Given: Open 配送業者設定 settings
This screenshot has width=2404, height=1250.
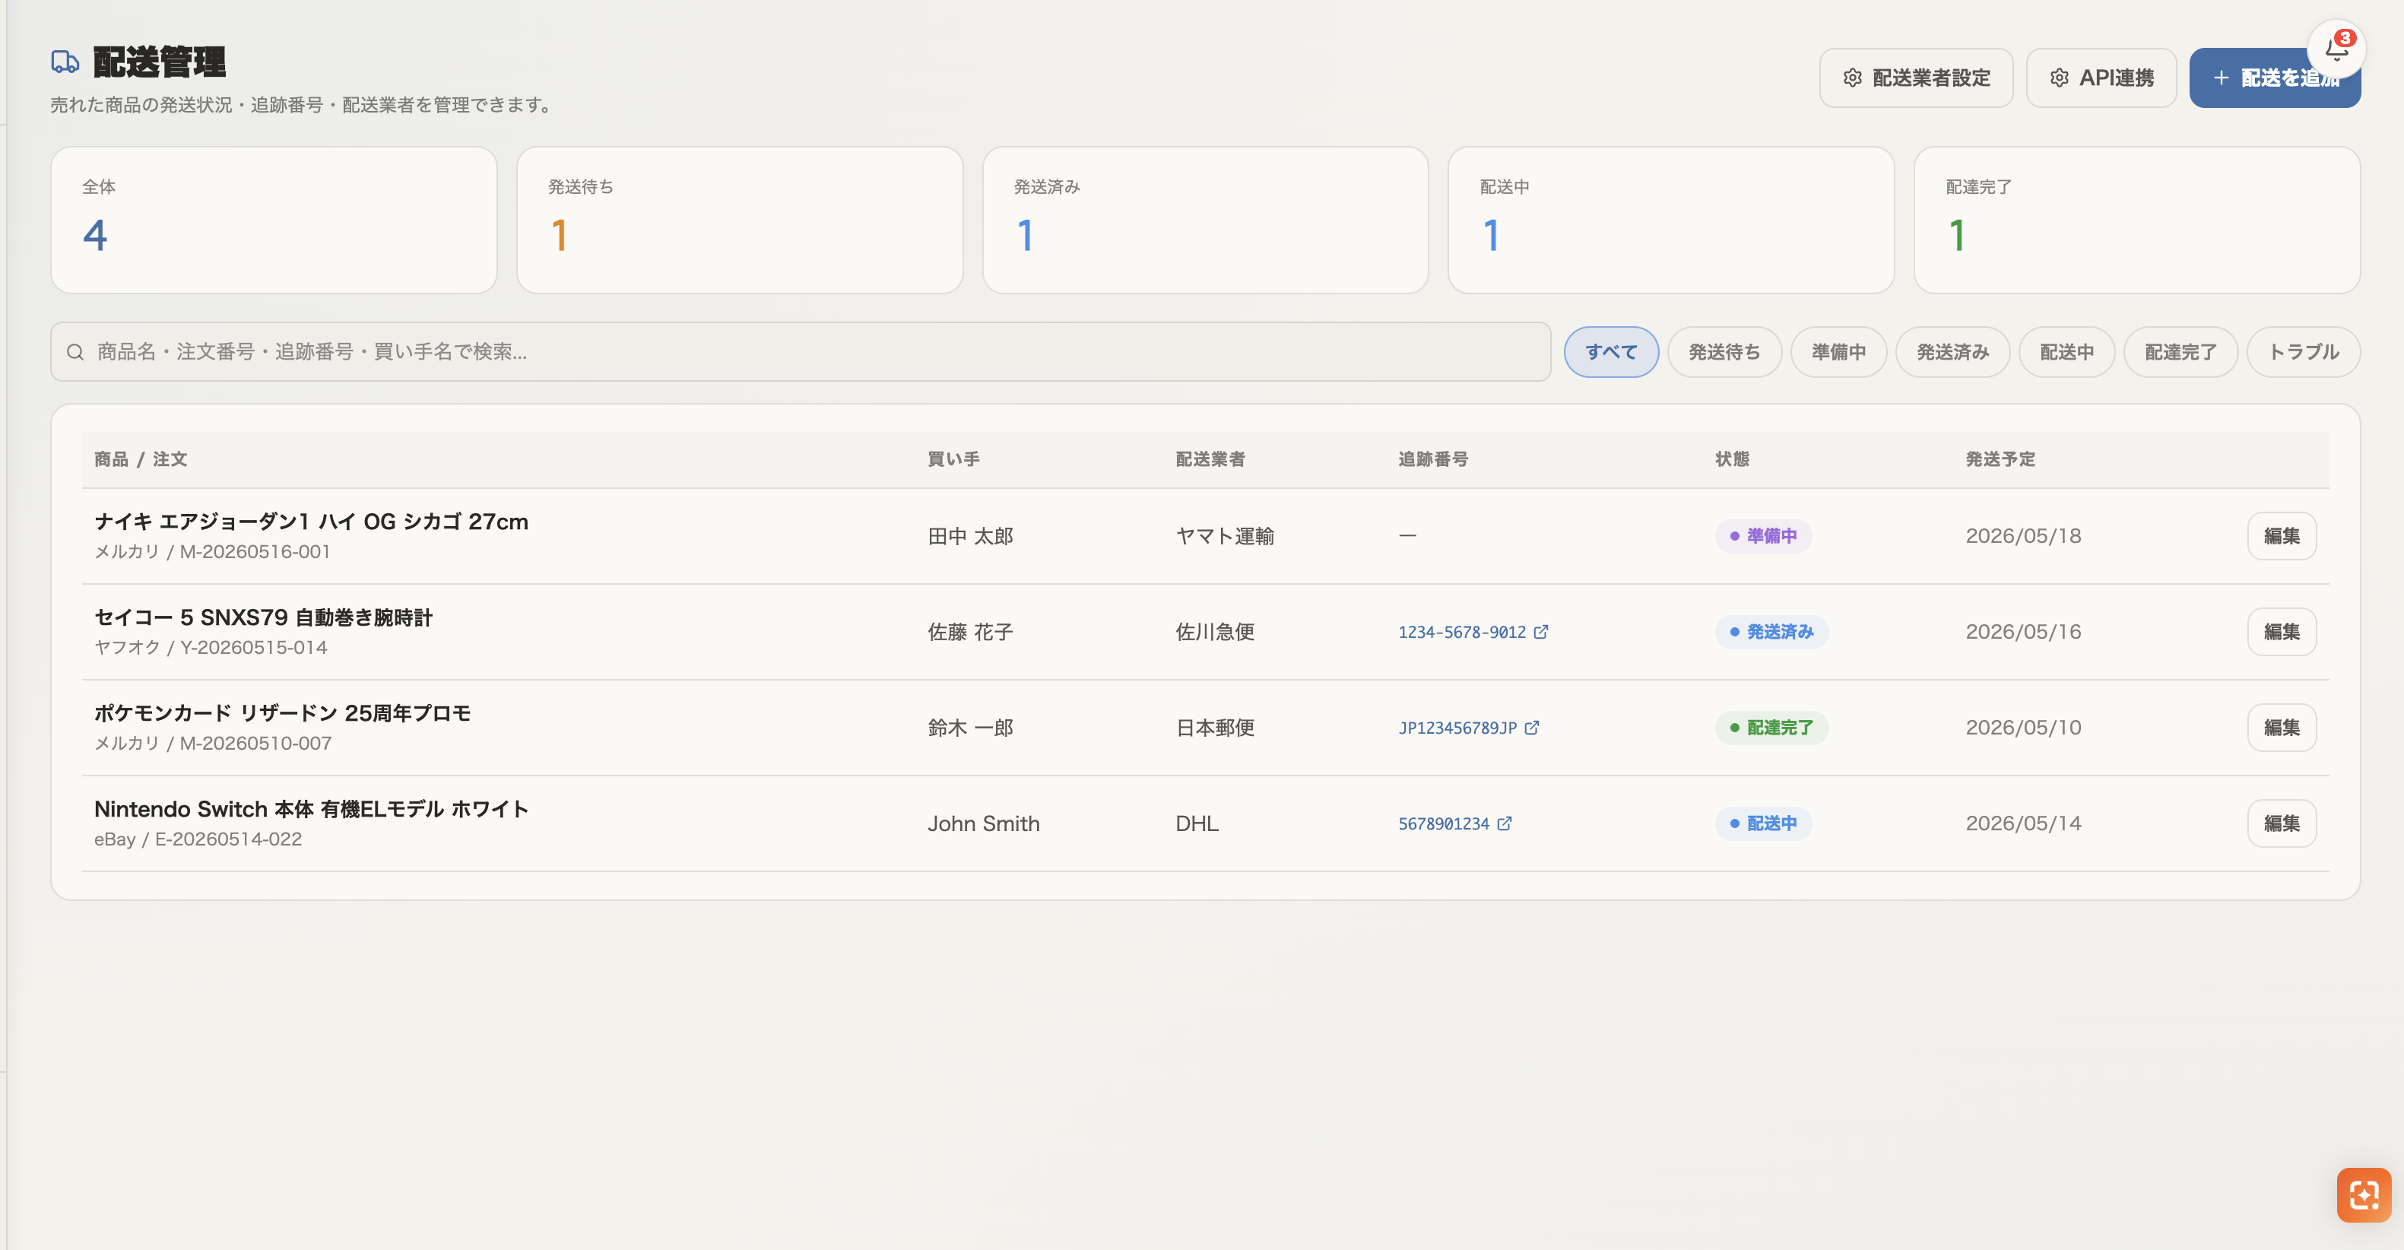Looking at the screenshot, I should point(1916,78).
